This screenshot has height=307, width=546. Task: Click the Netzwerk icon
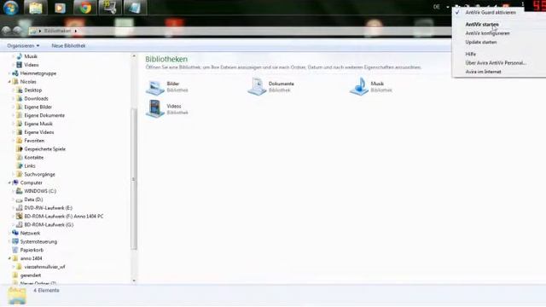[x=15, y=233]
